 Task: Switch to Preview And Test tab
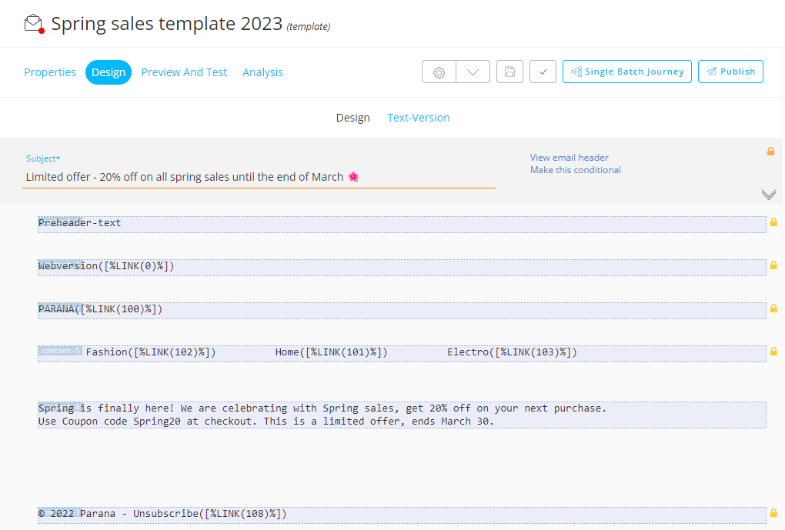pyautogui.click(x=184, y=72)
